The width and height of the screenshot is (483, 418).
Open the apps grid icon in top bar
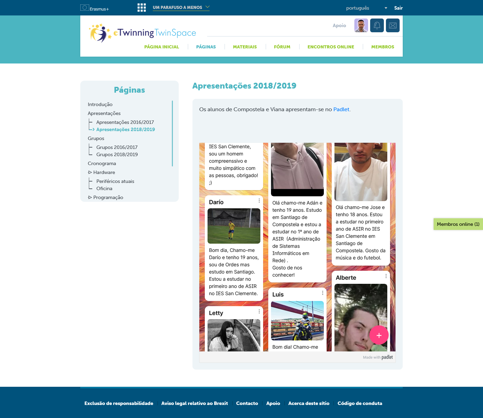tap(142, 8)
